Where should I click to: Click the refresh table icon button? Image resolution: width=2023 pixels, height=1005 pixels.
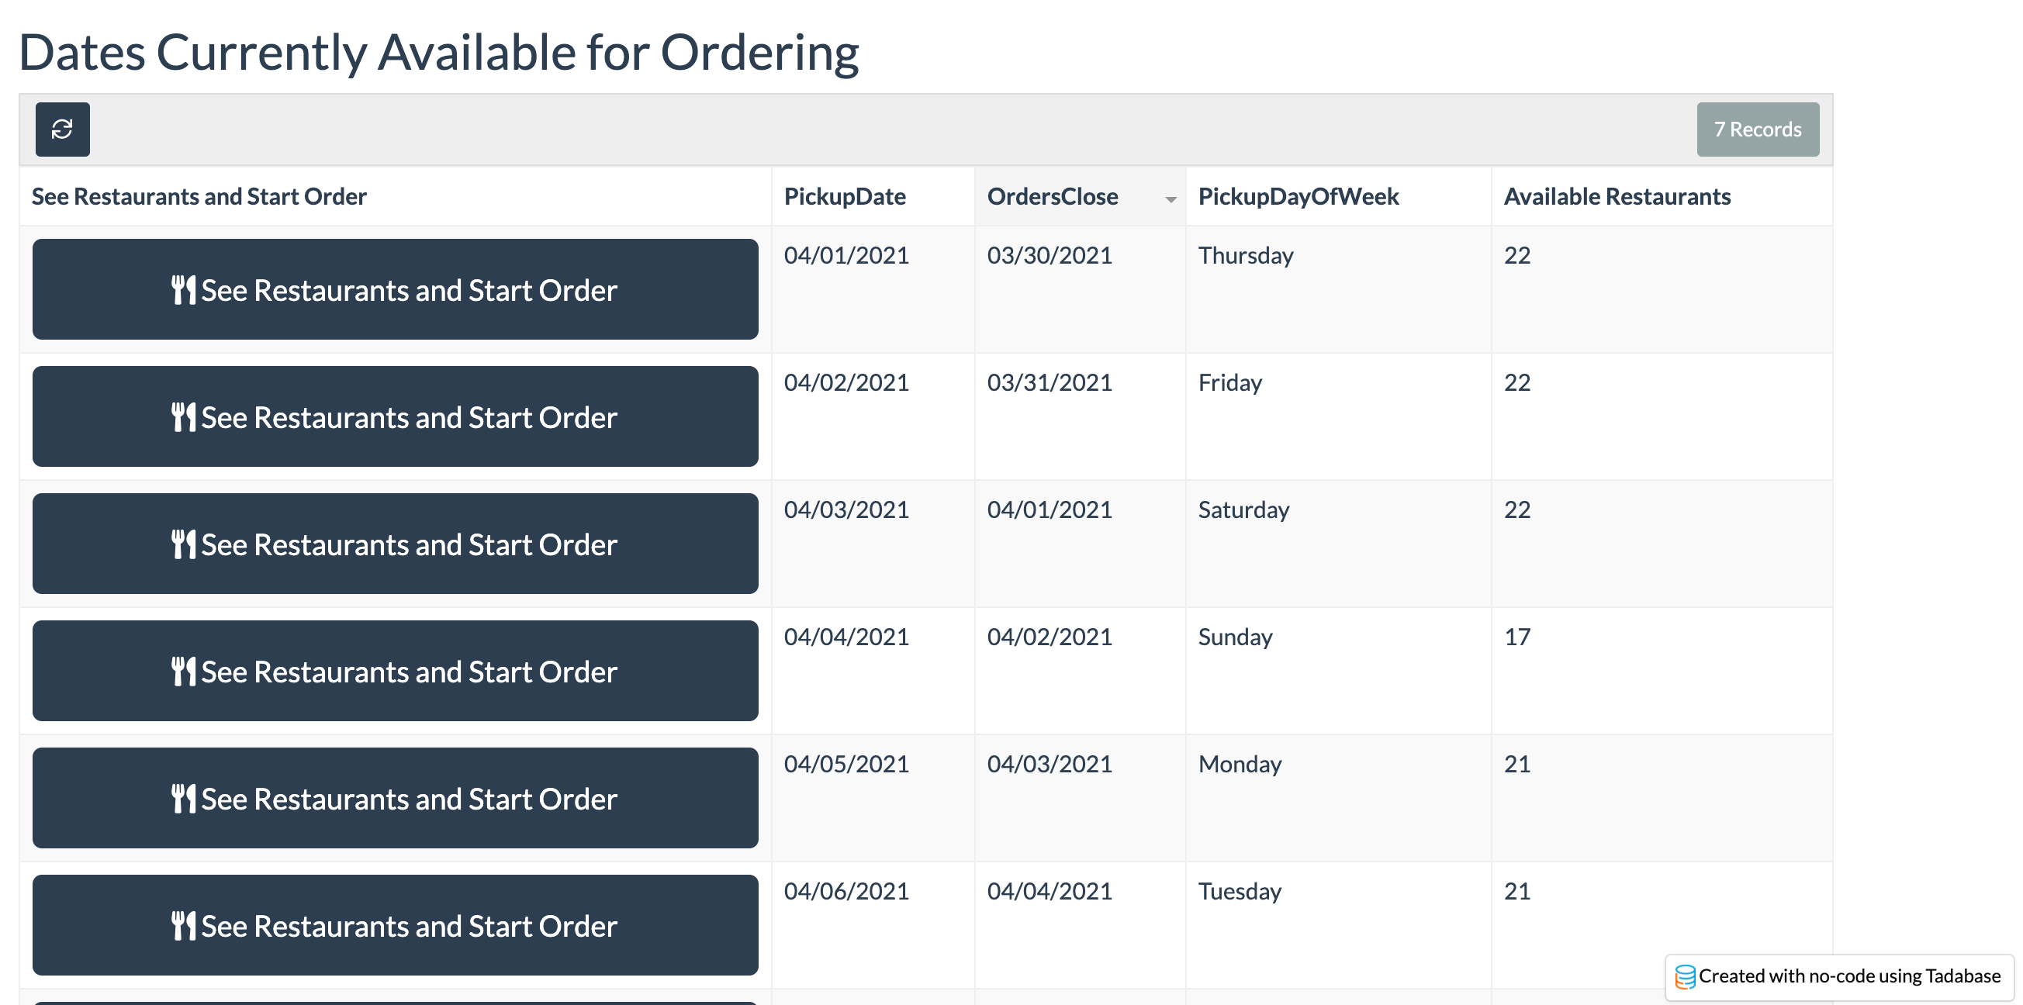tap(62, 130)
